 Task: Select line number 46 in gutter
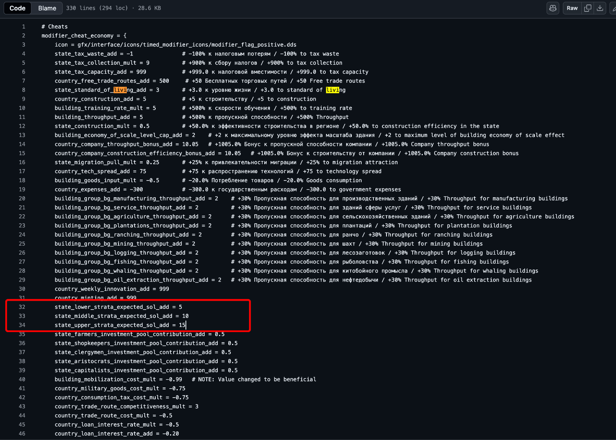[x=22, y=433]
